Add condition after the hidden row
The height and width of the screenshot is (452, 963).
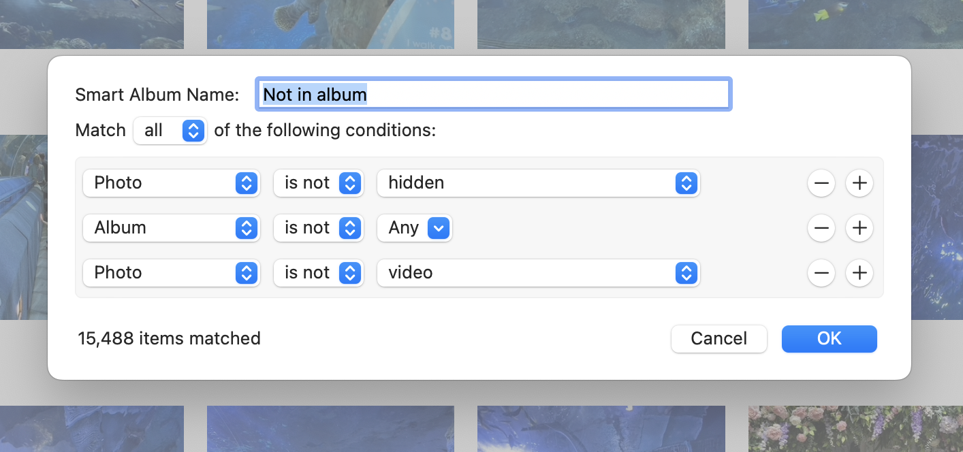[x=859, y=183]
